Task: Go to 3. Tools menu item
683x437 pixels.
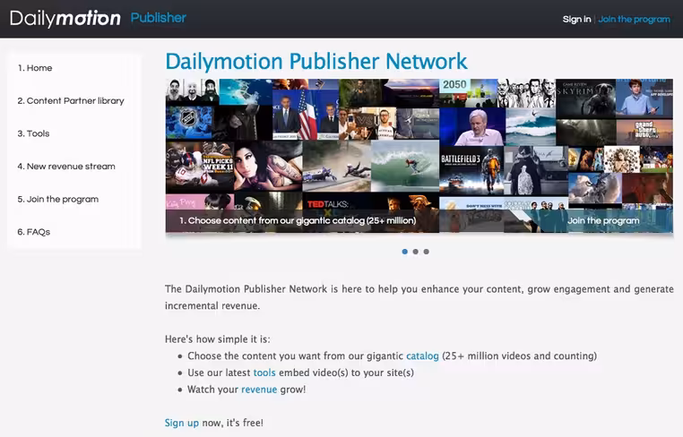Action: pos(33,133)
